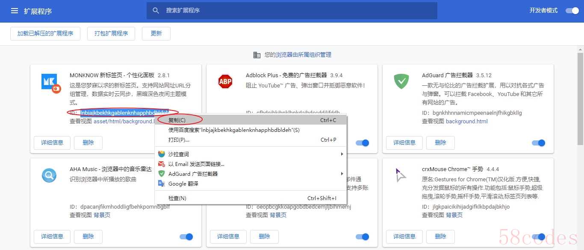Open 详细信息 for AdGuard 广告拦截器
Image resolution: width=584 pixels, height=250 pixels.
[x=404, y=142]
